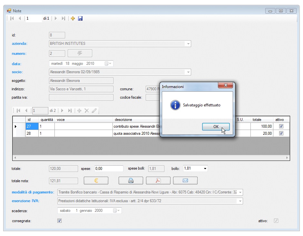Click descrizione cell starting contributo spese Alessandri
Image resolution: width=303 pixels, height=236 pixels.
(x=136, y=126)
